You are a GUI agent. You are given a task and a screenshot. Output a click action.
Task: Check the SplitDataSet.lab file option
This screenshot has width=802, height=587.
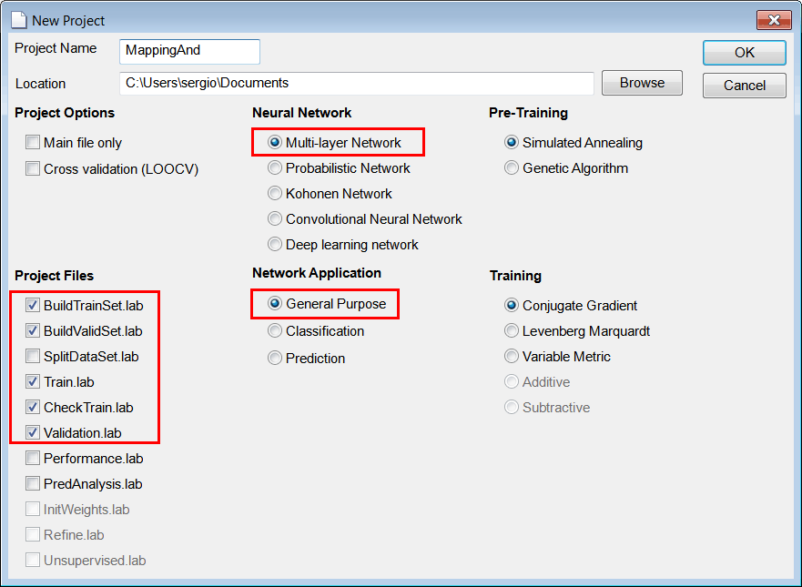(33, 356)
